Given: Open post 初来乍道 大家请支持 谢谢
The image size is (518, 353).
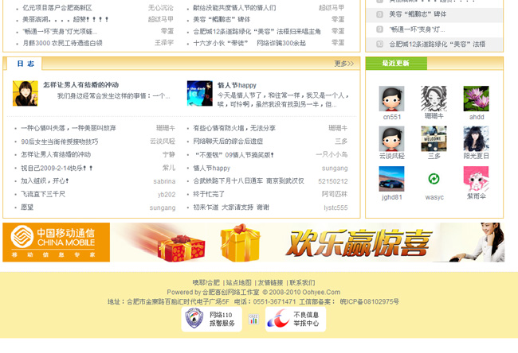Looking at the screenshot, I should coord(231,208).
